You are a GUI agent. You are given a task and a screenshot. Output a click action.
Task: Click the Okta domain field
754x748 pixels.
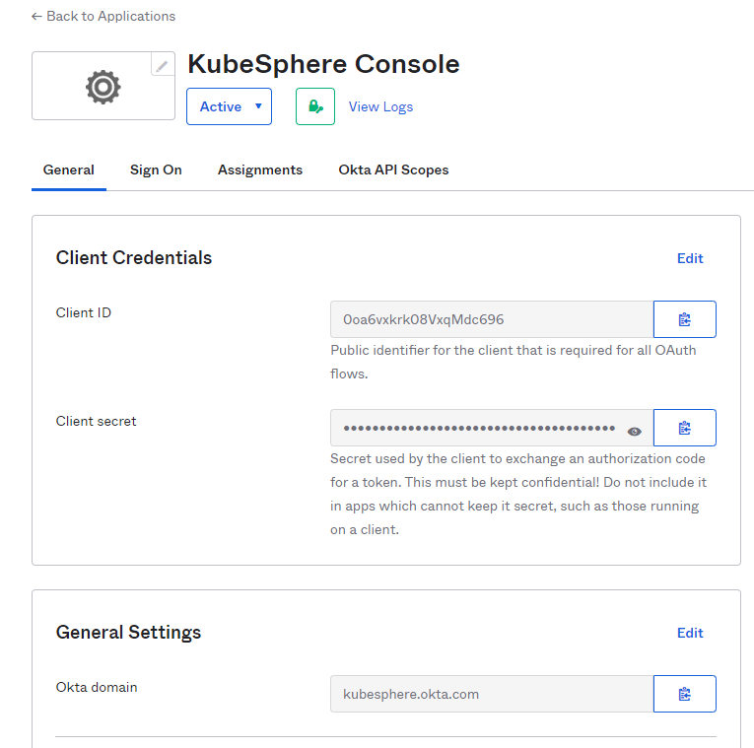[x=491, y=694]
